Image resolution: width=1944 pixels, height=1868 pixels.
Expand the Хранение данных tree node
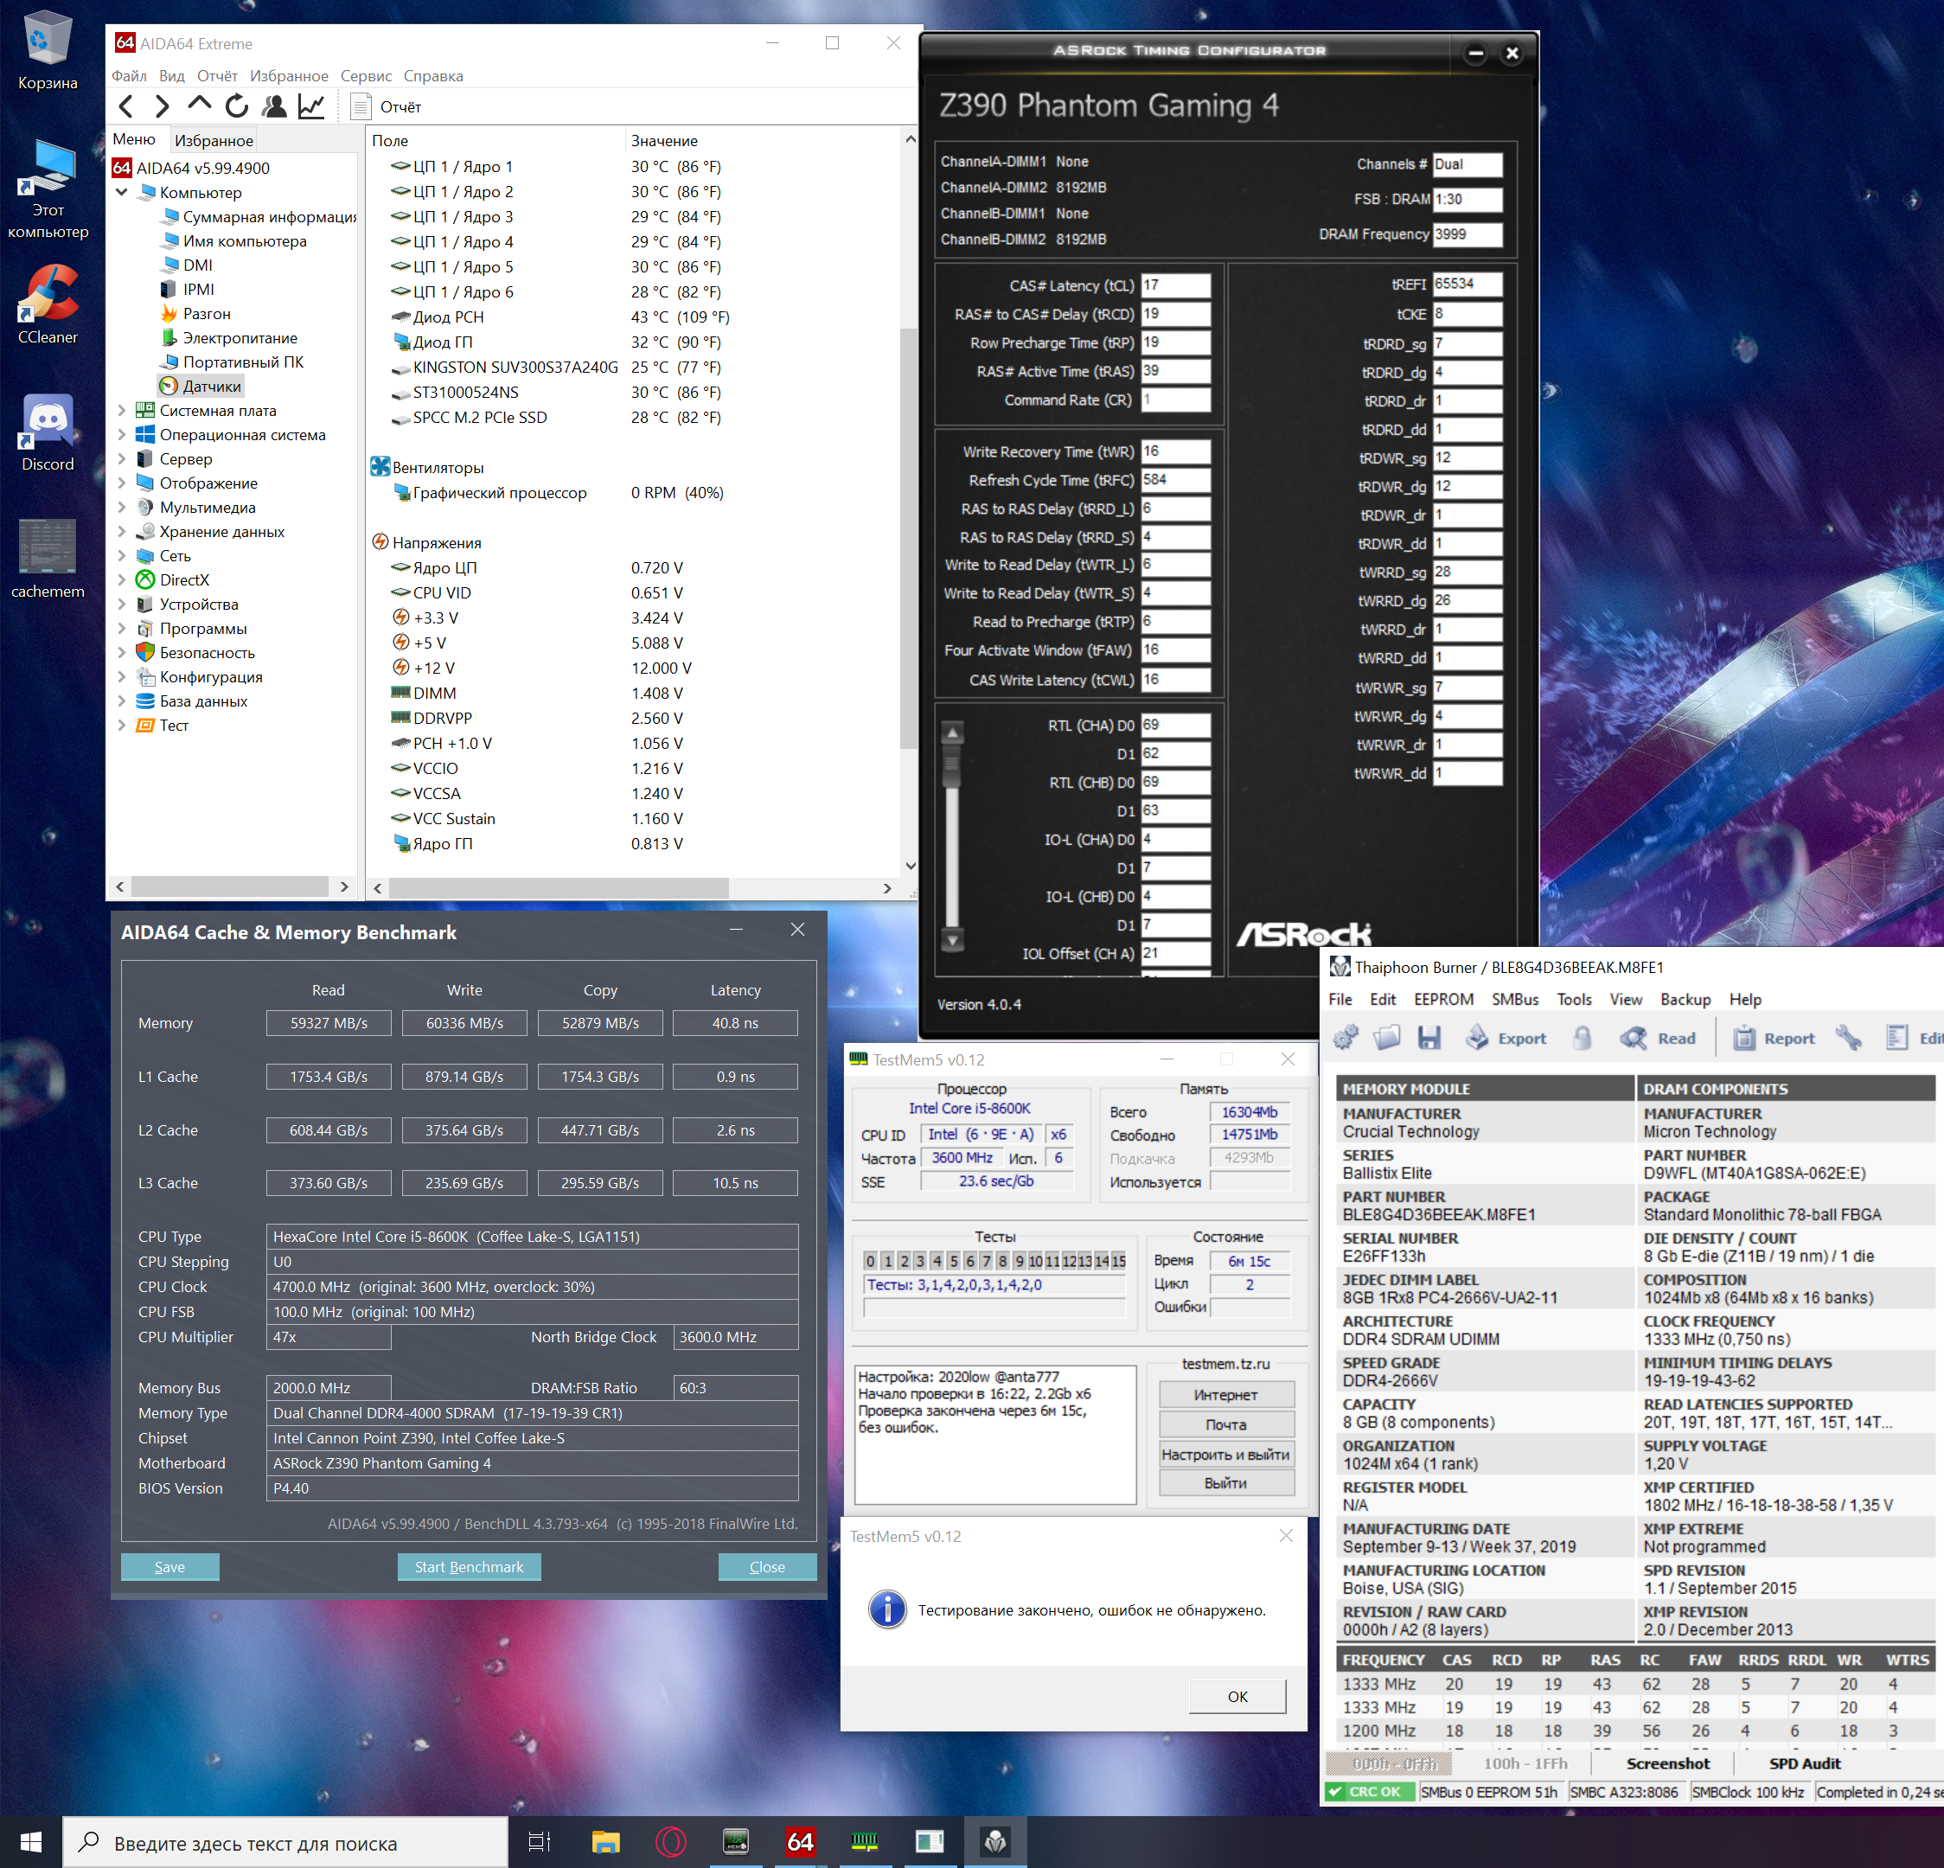tap(121, 532)
